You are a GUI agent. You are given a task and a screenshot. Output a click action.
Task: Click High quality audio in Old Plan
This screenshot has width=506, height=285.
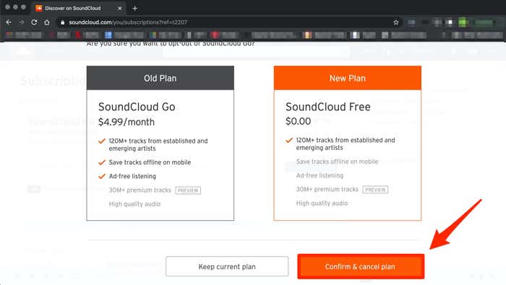134,204
